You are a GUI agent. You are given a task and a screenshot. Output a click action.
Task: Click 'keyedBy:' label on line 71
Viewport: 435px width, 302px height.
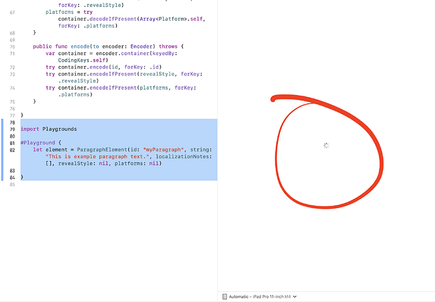click(165, 53)
